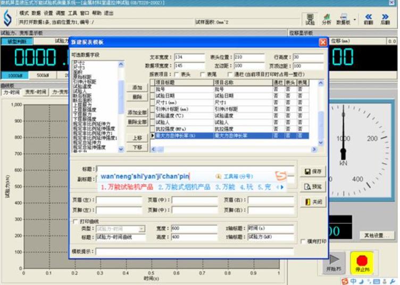400x285 pixels.
Task: Go to previous record with 前翻
Action: (368, 19)
